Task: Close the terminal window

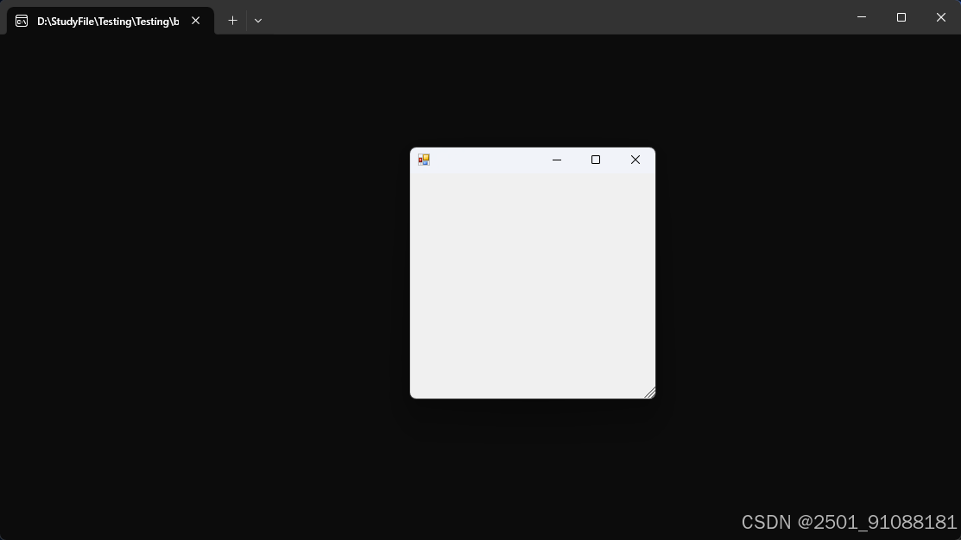Action: [x=941, y=17]
